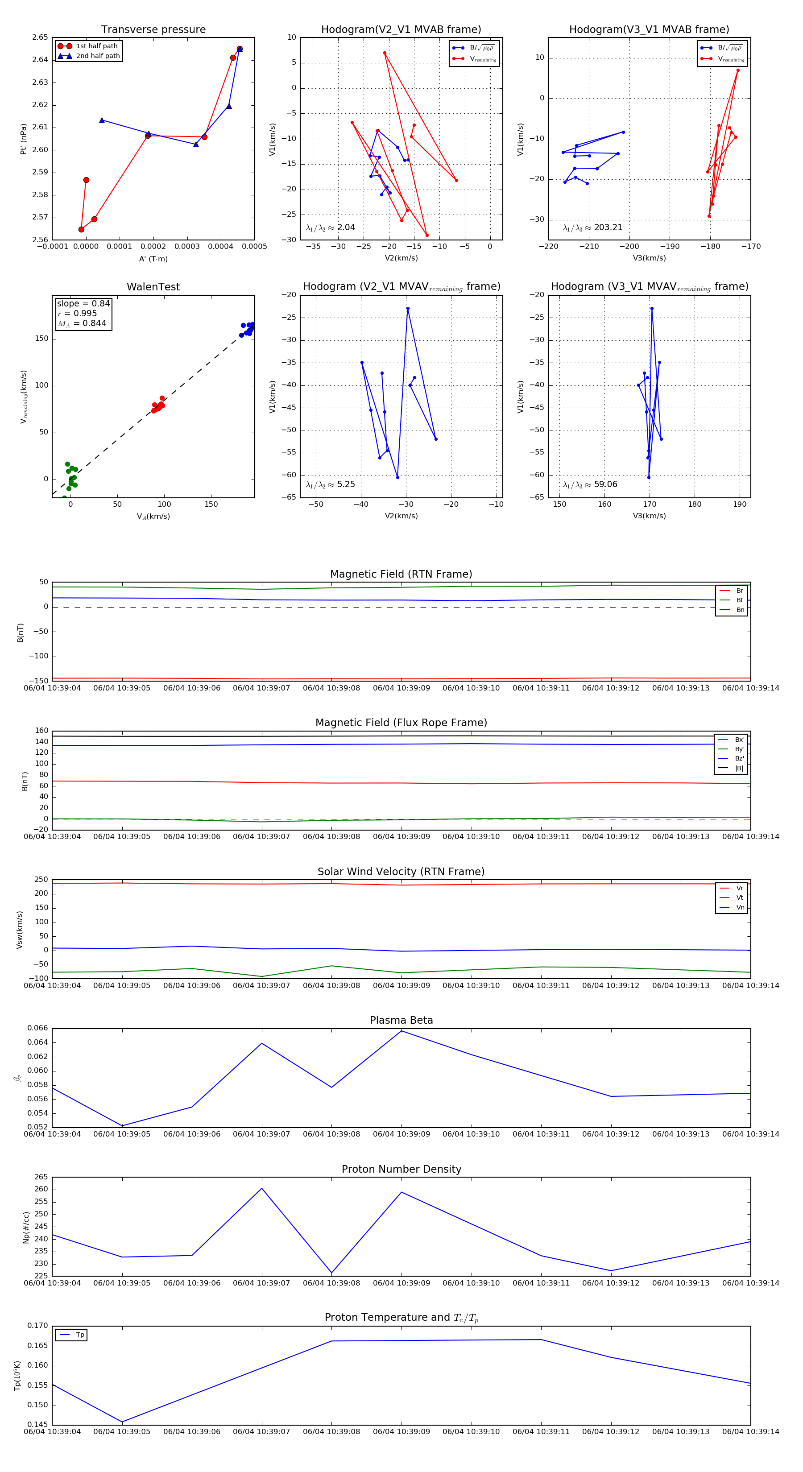803x1472 pixels.
Task: Click the "Pt' (nPa)" y-axis label
Action: (x=24, y=139)
